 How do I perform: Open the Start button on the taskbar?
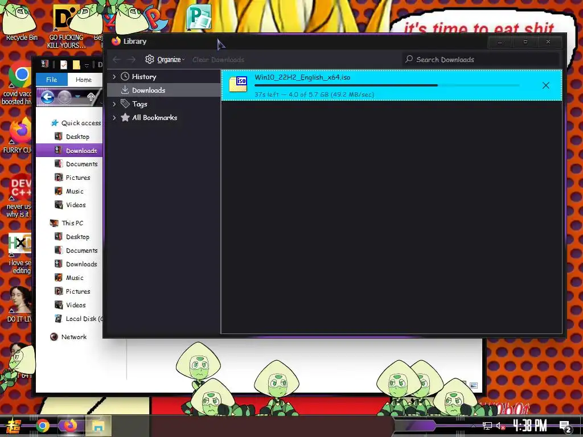[x=14, y=426]
